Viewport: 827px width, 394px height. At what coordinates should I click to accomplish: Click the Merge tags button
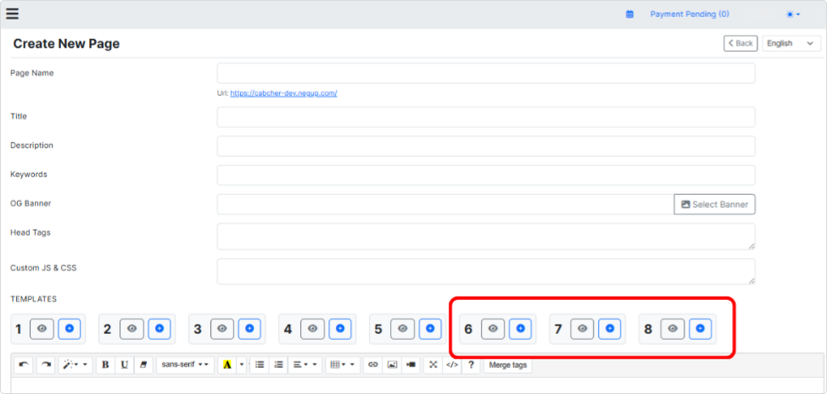508,364
